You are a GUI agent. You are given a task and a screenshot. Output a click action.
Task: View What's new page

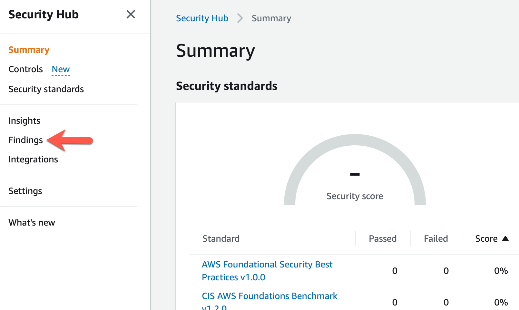32,223
